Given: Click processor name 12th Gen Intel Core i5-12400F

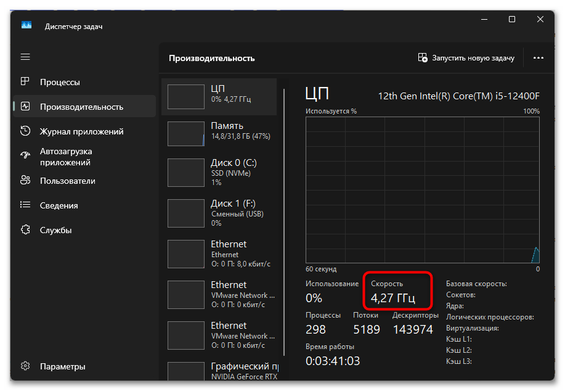Looking at the screenshot, I should 458,96.
